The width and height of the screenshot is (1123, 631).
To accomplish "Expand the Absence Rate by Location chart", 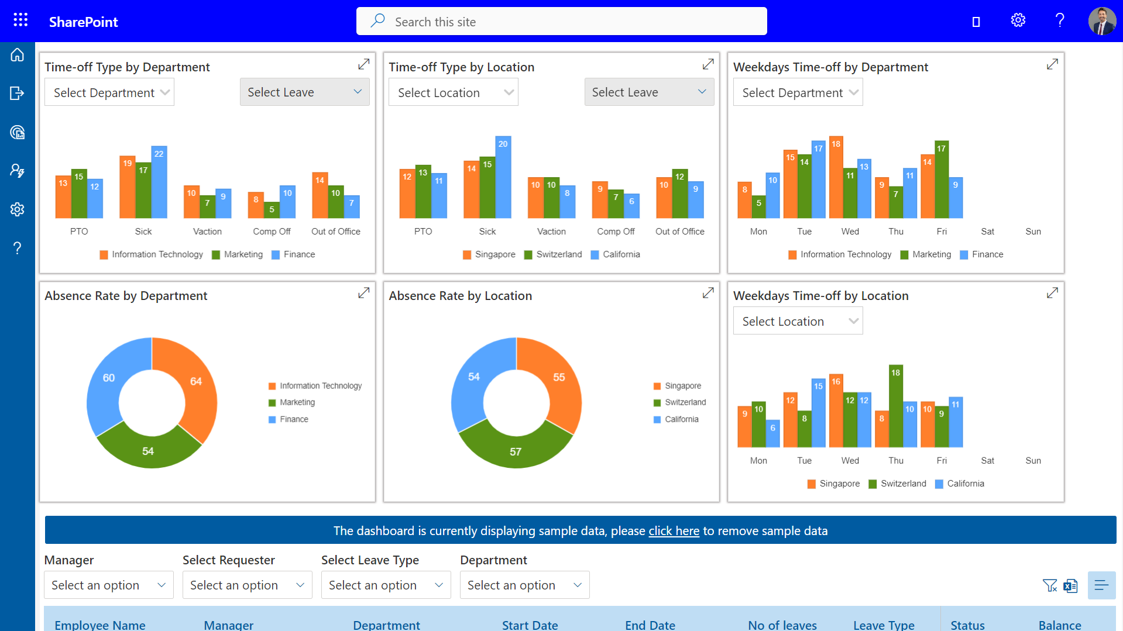I will [x=708, y=293].
